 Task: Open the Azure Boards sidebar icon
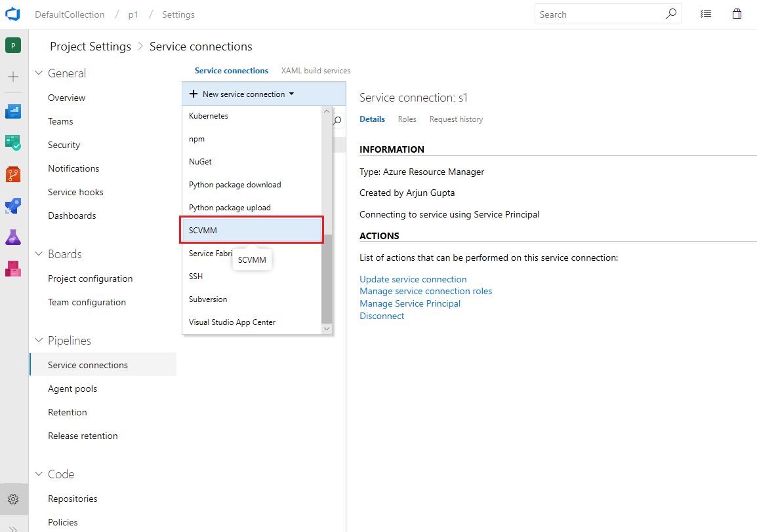pos(13,111)
